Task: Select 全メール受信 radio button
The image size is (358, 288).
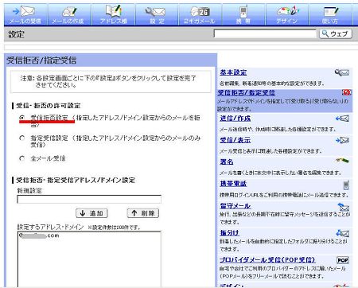Action: pyautogui.click(x=22, y=158)
